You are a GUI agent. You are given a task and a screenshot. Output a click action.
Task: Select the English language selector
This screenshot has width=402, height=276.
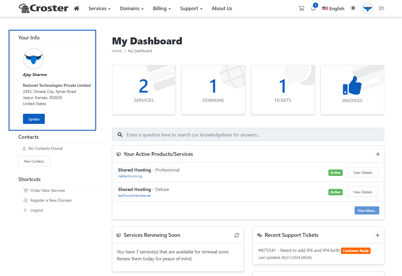(x=333, y=8)
